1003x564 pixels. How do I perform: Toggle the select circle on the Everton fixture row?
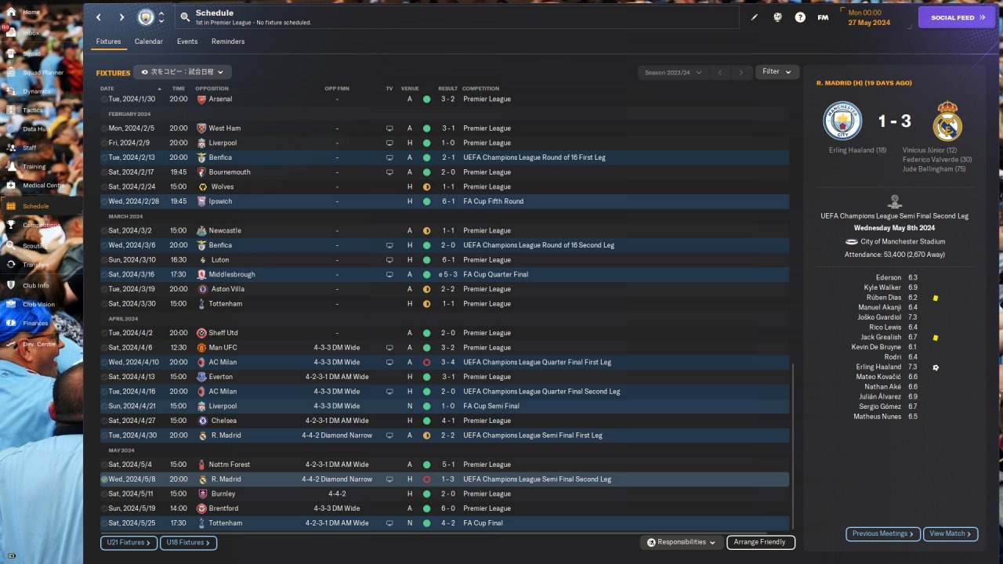click(104, 377)
